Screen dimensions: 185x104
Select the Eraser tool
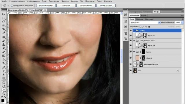click(x=4, y=52)
